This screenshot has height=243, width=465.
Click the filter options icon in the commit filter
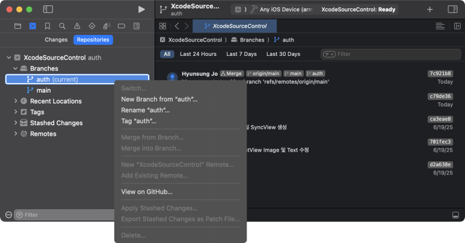click(329, 54)
